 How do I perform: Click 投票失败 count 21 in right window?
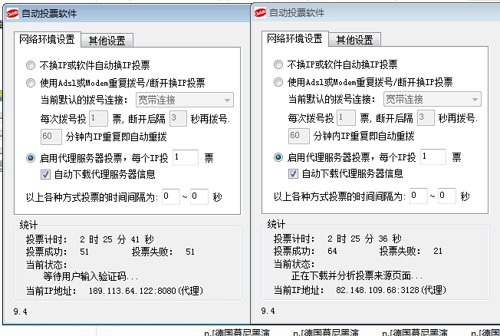[438, 252]
